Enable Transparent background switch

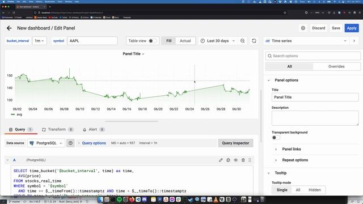(x=276, y=138)
